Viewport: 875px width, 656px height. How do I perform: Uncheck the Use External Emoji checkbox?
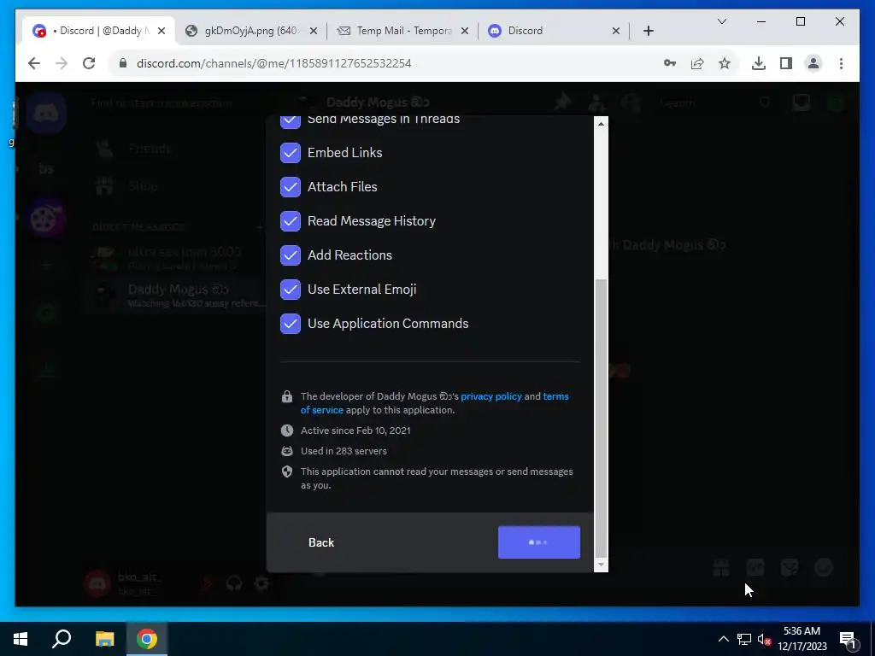coord(291,290)
